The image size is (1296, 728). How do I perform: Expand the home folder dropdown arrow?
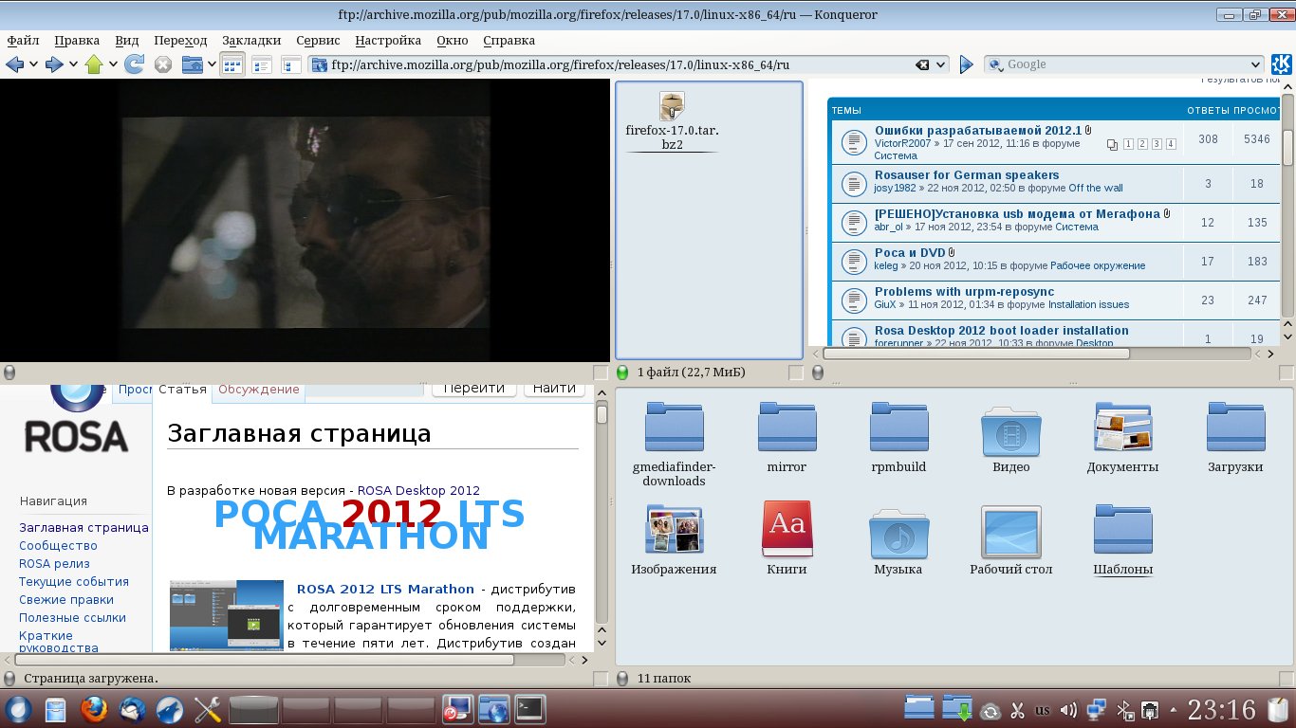click(211, 64)
